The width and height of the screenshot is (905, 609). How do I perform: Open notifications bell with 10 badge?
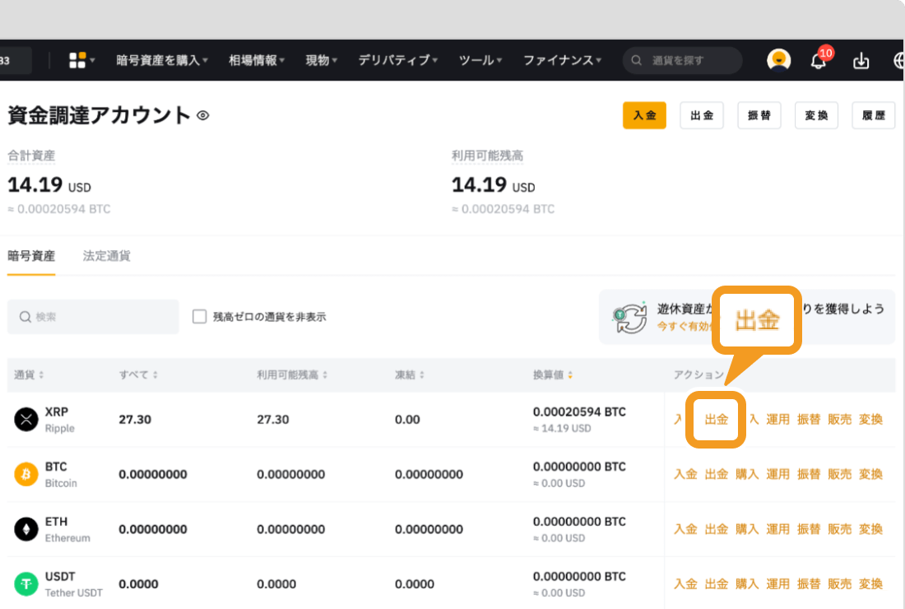(819, 60)
